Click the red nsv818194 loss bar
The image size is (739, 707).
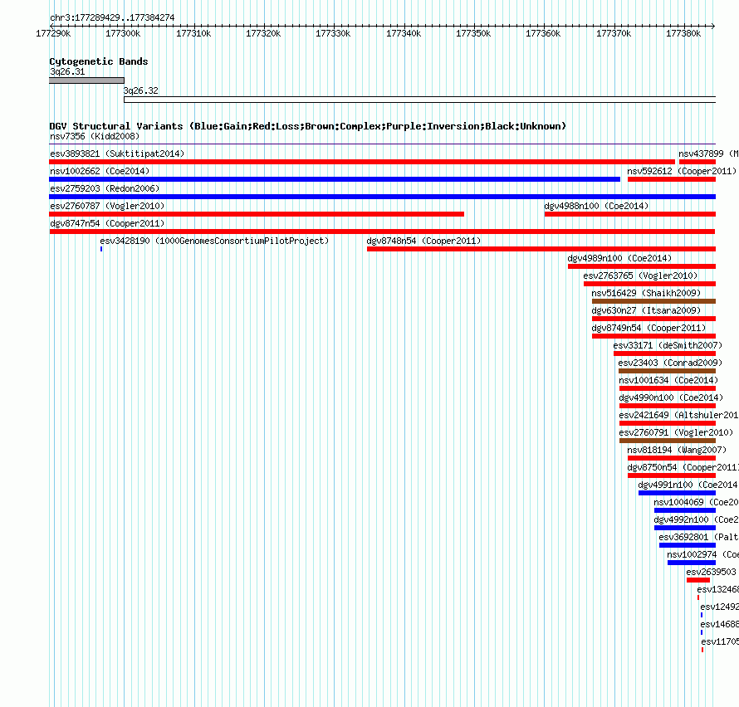click(672, 458)
